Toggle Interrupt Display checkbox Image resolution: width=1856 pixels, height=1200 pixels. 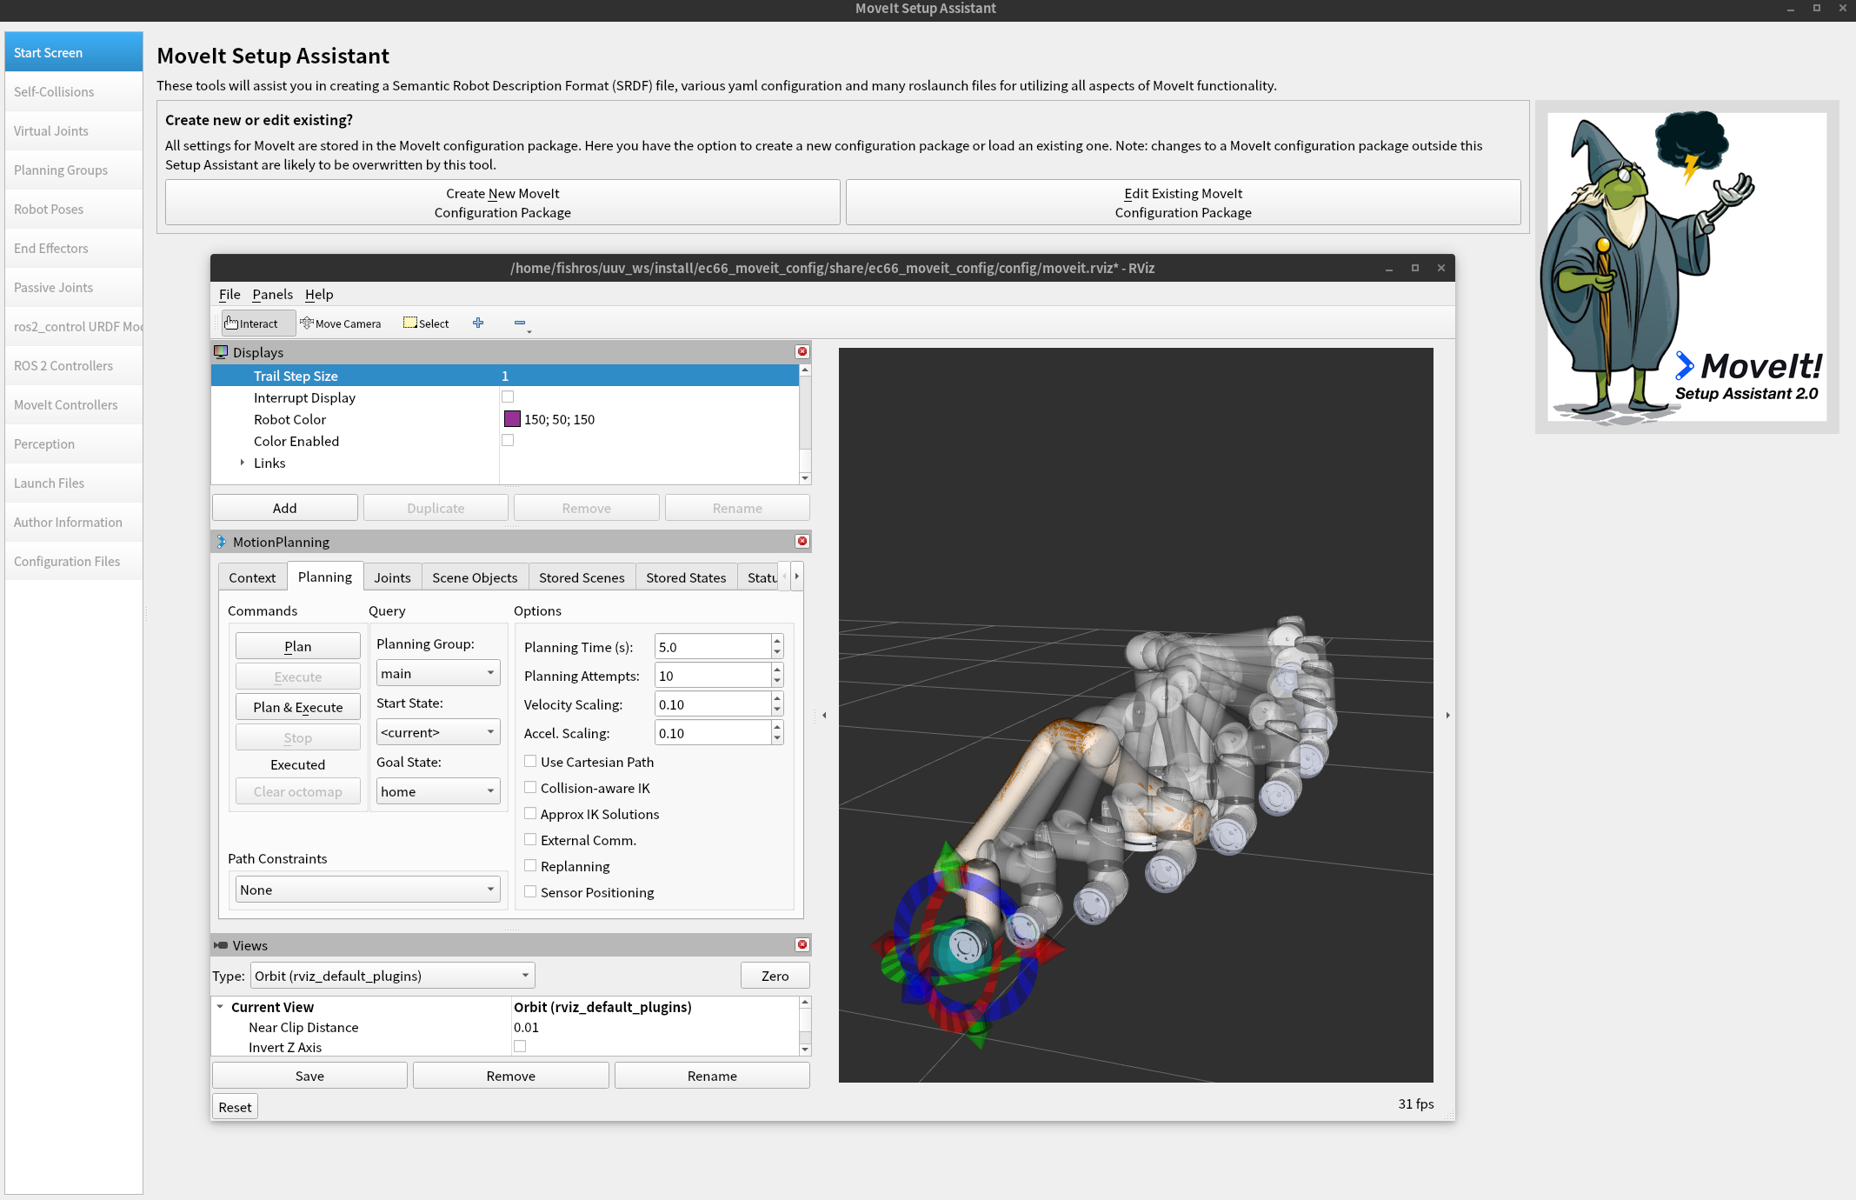[x=508, y=397]
